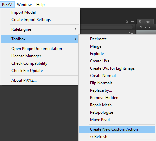Open the panel options menu icon beside lock
156x141 pixels.
(132, 22)
